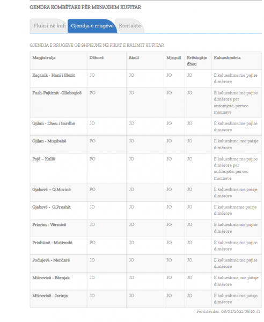Select the Prizren - Vërmicë row label
Viewport: 264px width, 322px height.
49,225
